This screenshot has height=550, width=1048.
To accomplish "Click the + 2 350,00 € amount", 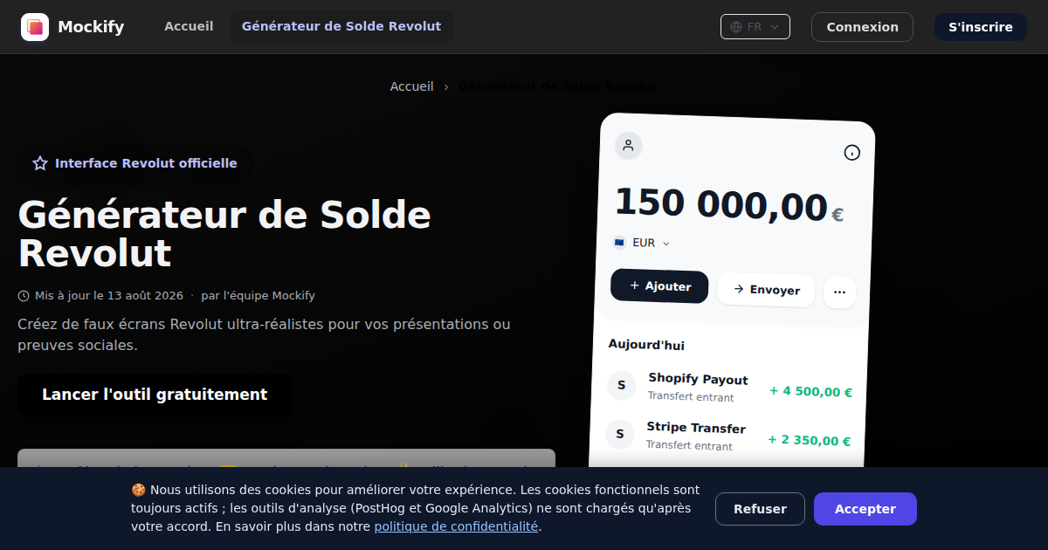I will tap(809, 441).
